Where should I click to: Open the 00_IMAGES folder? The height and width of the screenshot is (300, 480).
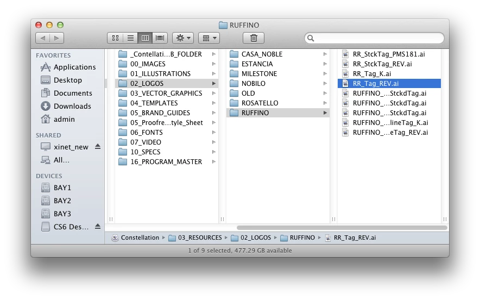167,64
